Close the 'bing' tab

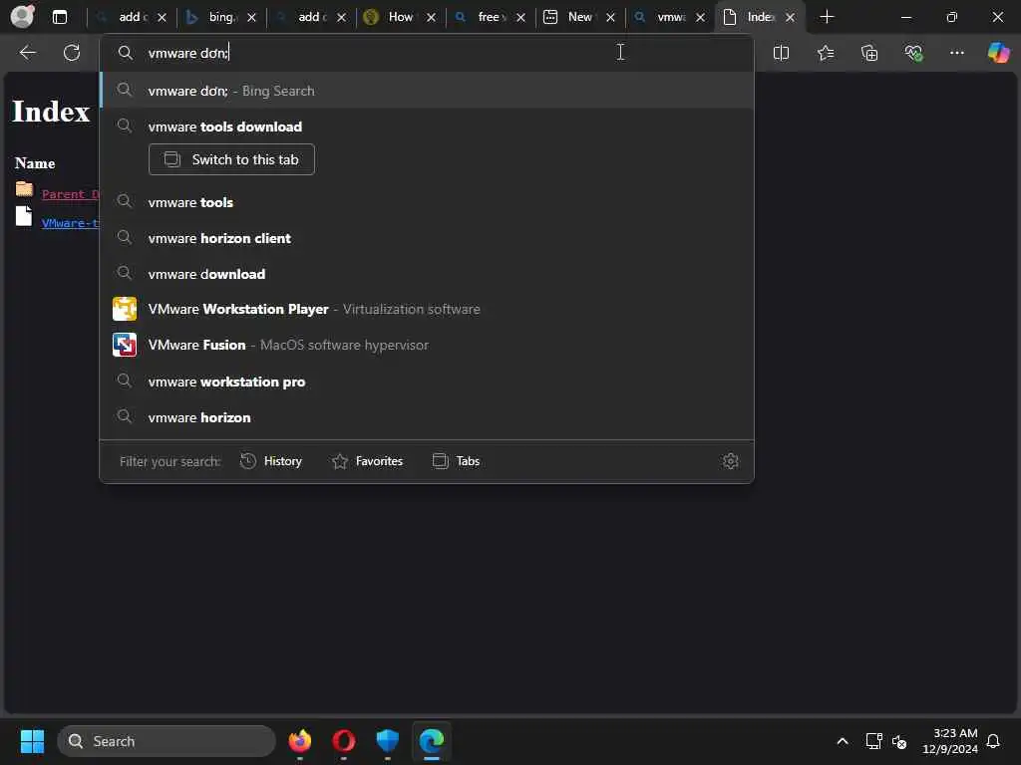point(251,18)
